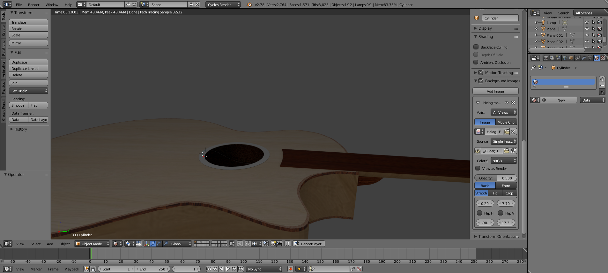
Task: Open the Object Mode selector dropdown
Action: point(92,244)
